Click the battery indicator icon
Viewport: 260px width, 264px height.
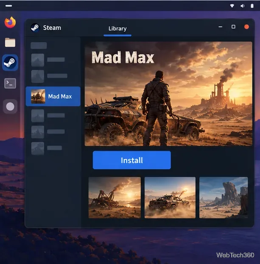coord(252,6)
